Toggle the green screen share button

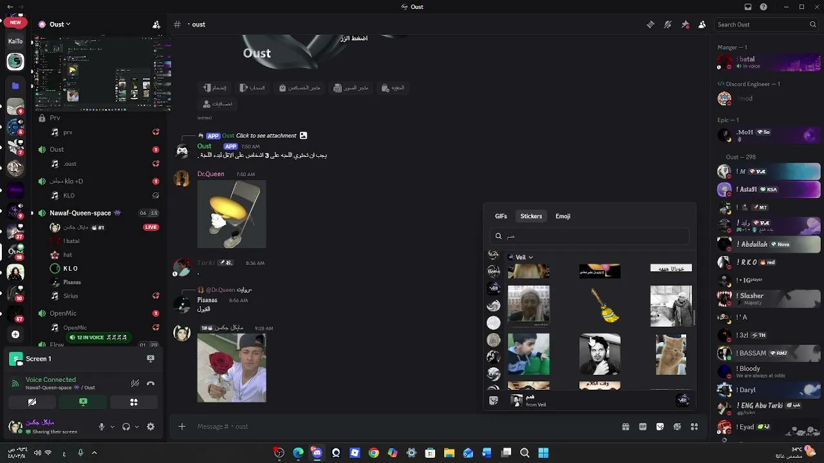coord(83,402)
